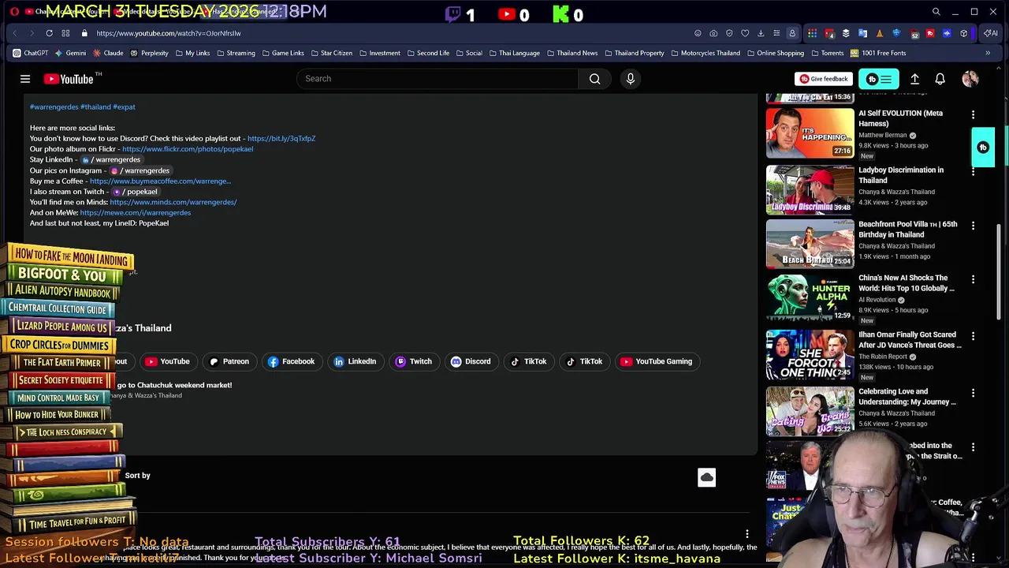Open the Flickr photo album link
Viewport: 1009px width, 568px height.
pyautogui.click(x=188, y=149)
